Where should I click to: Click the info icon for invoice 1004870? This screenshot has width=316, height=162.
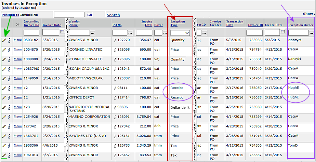point(9,50)
